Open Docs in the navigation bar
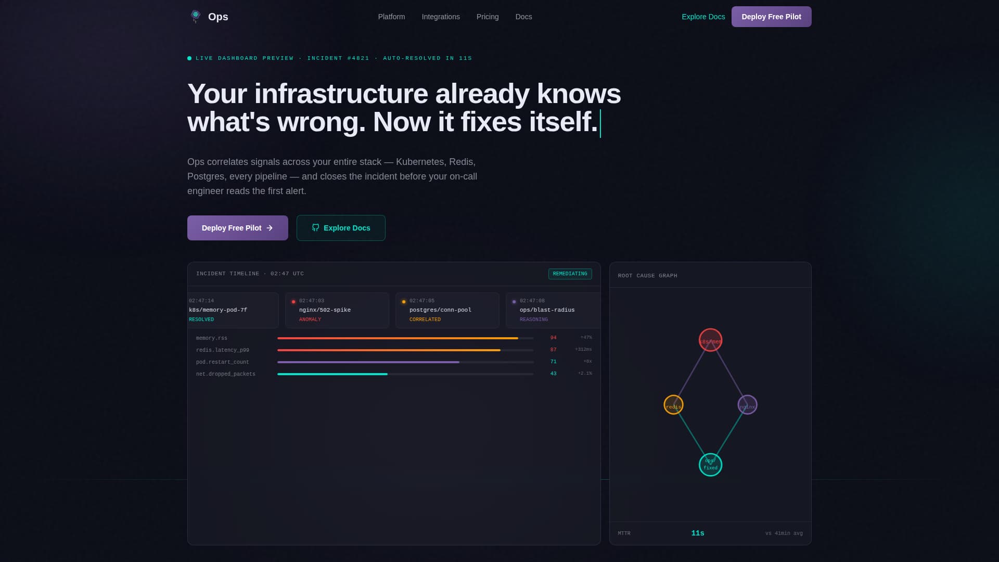999x562 pixels. click(523, 17)
